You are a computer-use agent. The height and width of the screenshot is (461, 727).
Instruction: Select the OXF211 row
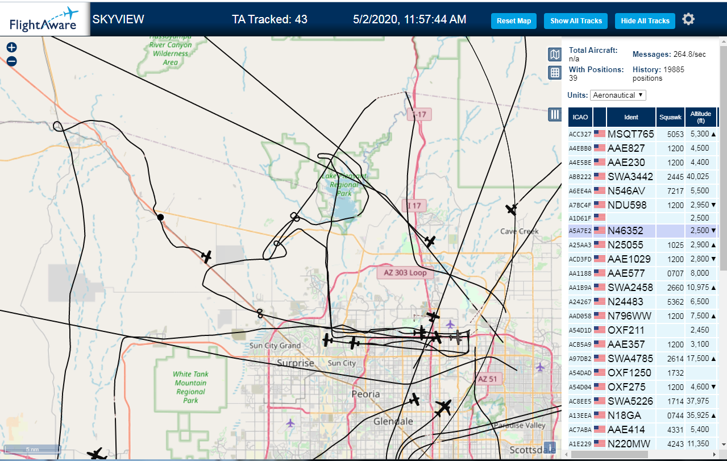643,330
